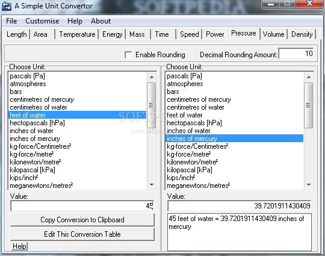325x256 pixels.
Task: Switch to the Density tab
Action: click(x=302, y=34)
